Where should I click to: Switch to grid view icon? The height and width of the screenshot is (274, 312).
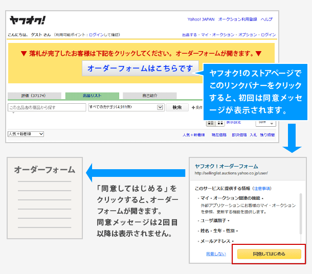coord(220,123)
